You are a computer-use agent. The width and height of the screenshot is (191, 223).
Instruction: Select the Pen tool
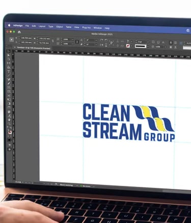point(9,80)
